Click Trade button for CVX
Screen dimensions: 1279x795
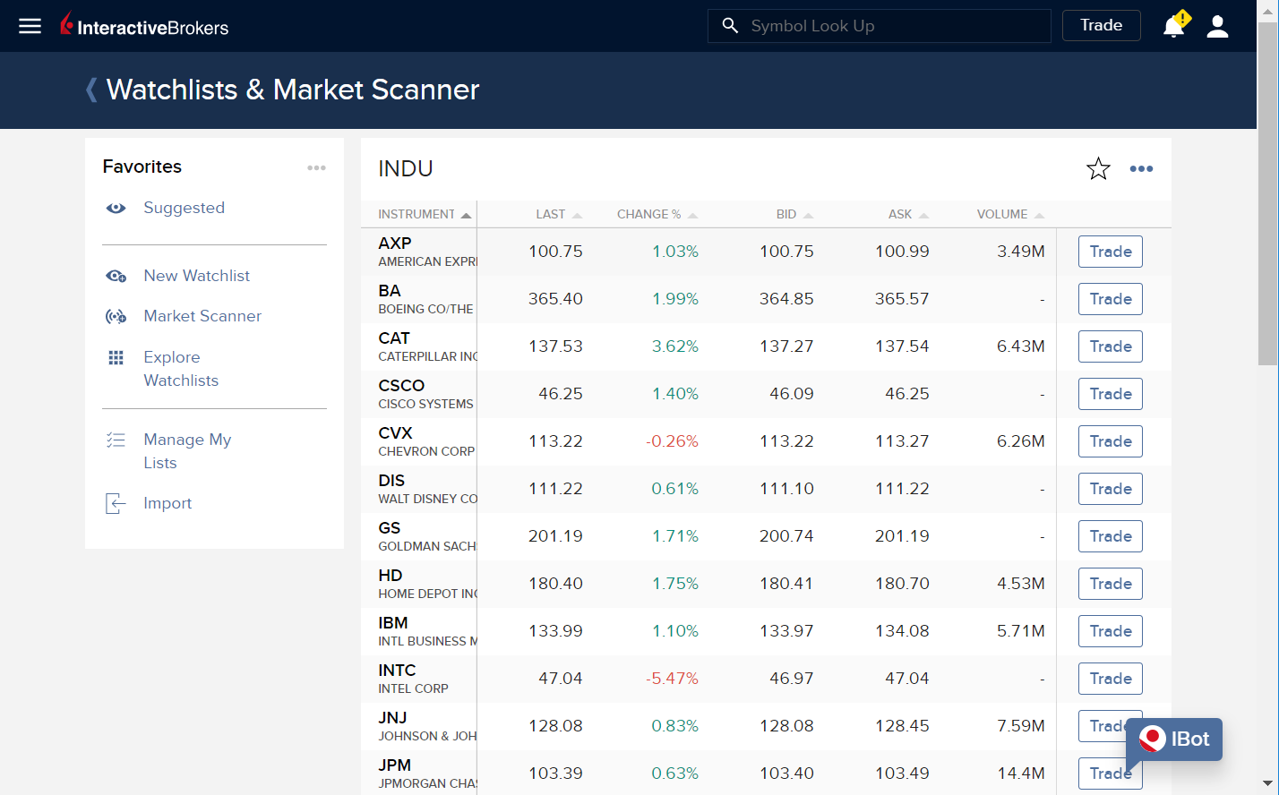coord(1111,441)
